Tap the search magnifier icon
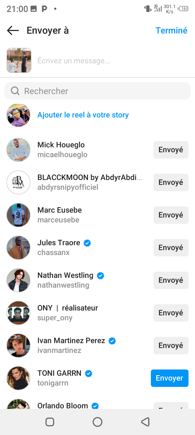Screen dimensions: 195x435 tap(15, 91)
